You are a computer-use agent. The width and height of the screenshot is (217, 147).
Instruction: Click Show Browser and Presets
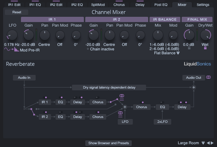click(x=108, y=143)
